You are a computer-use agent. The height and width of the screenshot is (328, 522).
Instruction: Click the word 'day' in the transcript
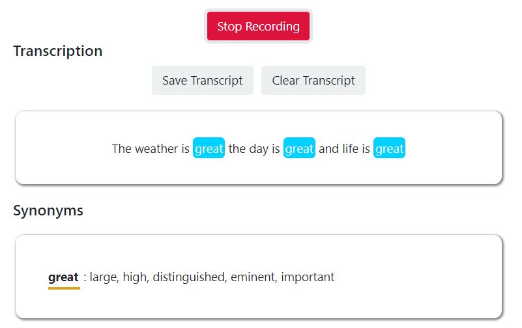[259, 149]
